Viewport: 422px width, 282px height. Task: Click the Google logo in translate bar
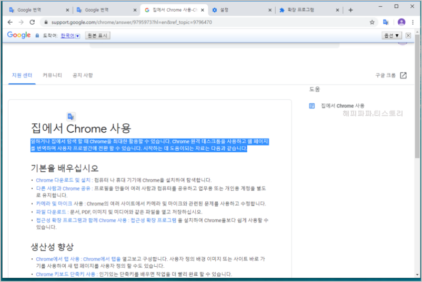pos(19,35)
